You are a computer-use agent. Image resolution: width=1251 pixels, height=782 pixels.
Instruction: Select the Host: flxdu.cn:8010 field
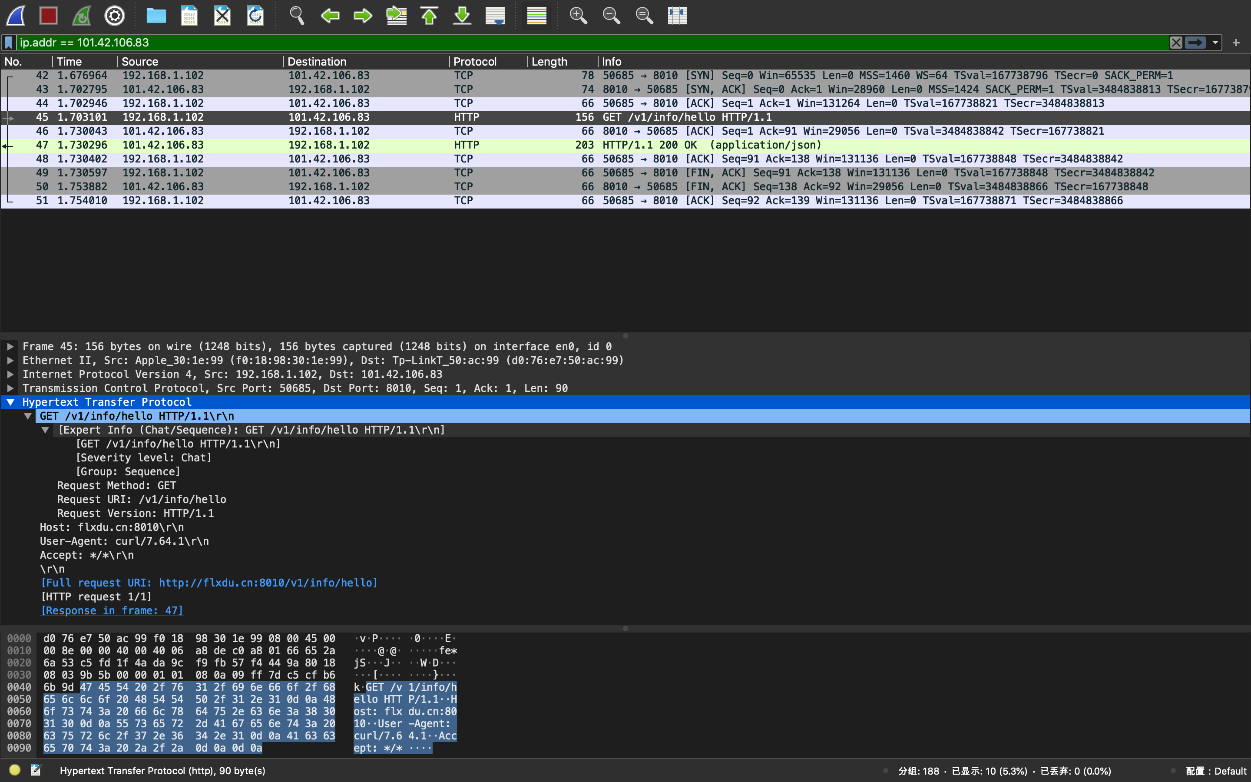click(x=112, y=527)
